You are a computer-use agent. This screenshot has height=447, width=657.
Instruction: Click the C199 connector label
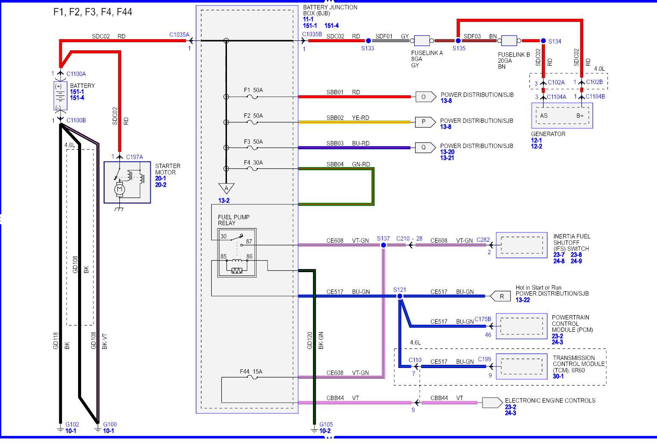pyautogui.click(x=485, y=360)
